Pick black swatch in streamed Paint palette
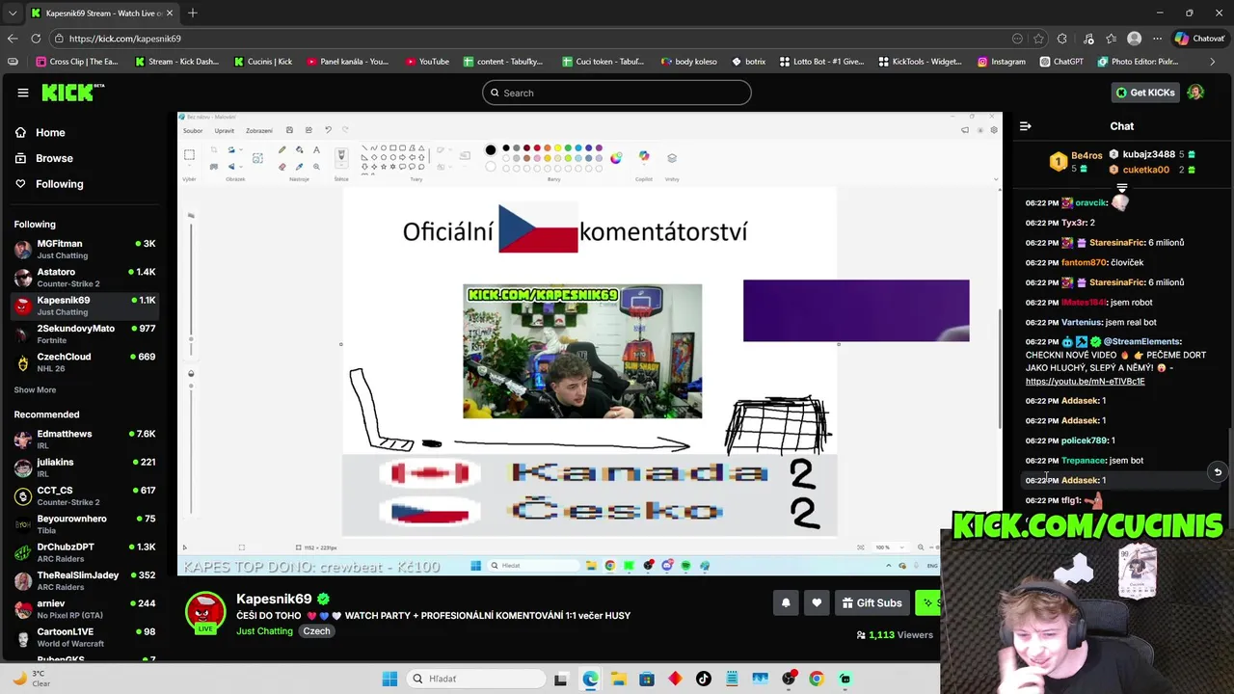 [x=506, y=148]
